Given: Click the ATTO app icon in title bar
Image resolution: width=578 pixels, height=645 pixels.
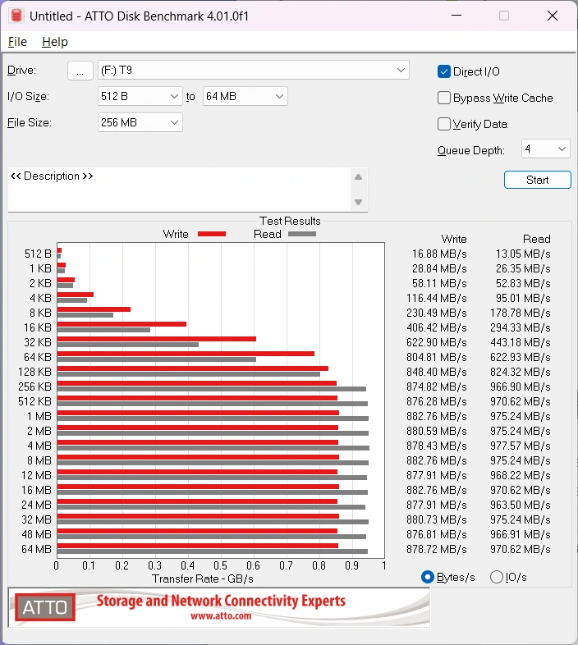Looking at the screenshot, I should (x=16, y=16).
